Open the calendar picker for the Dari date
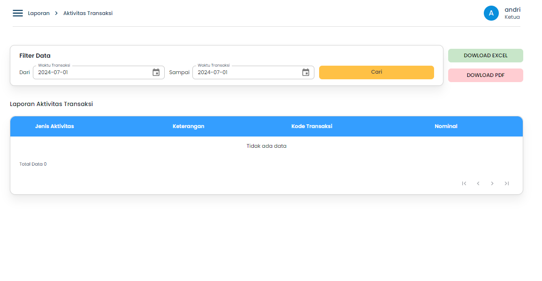The height and width of the screenshot is (281, 542). coord(156,72)
